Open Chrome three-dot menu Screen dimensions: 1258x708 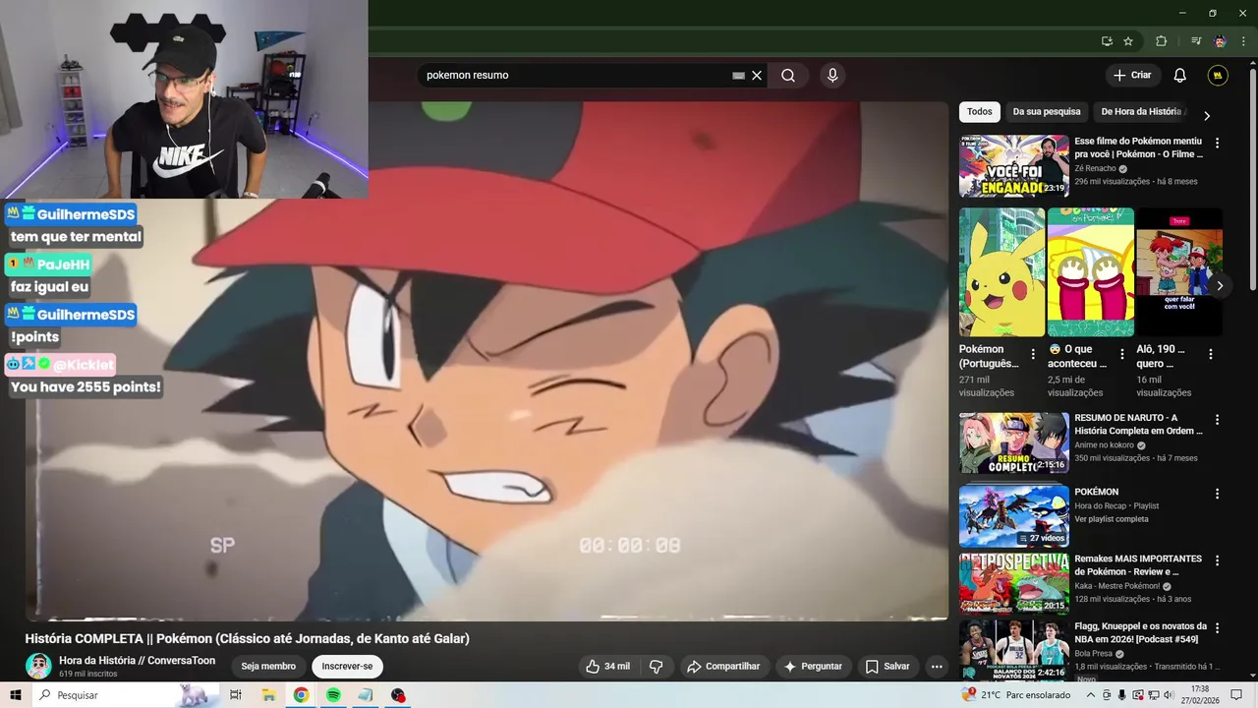(x=1243, y=41)
